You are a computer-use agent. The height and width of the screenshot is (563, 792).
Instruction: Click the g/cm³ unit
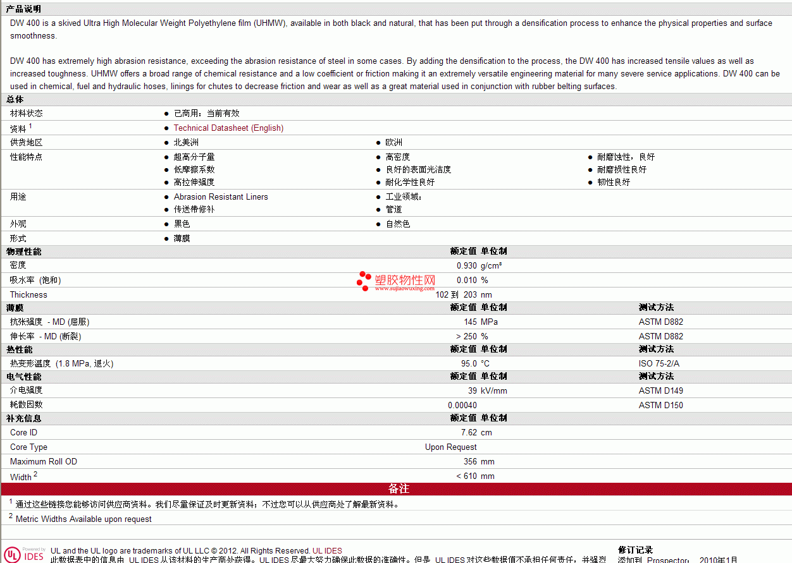492,265
